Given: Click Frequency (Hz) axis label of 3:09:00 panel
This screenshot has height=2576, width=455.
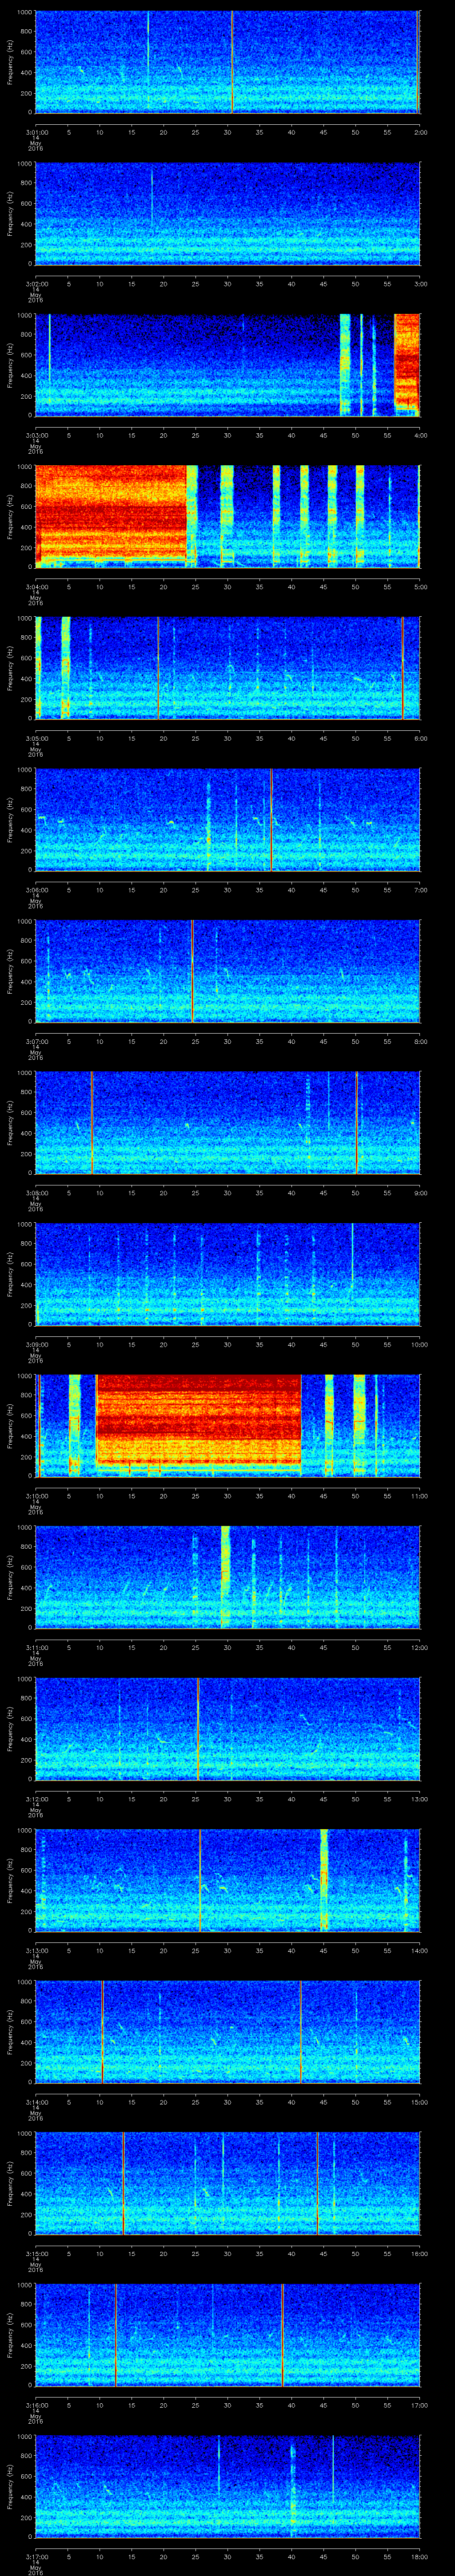Looking at the screenshot, I should tap(10, 1275).
